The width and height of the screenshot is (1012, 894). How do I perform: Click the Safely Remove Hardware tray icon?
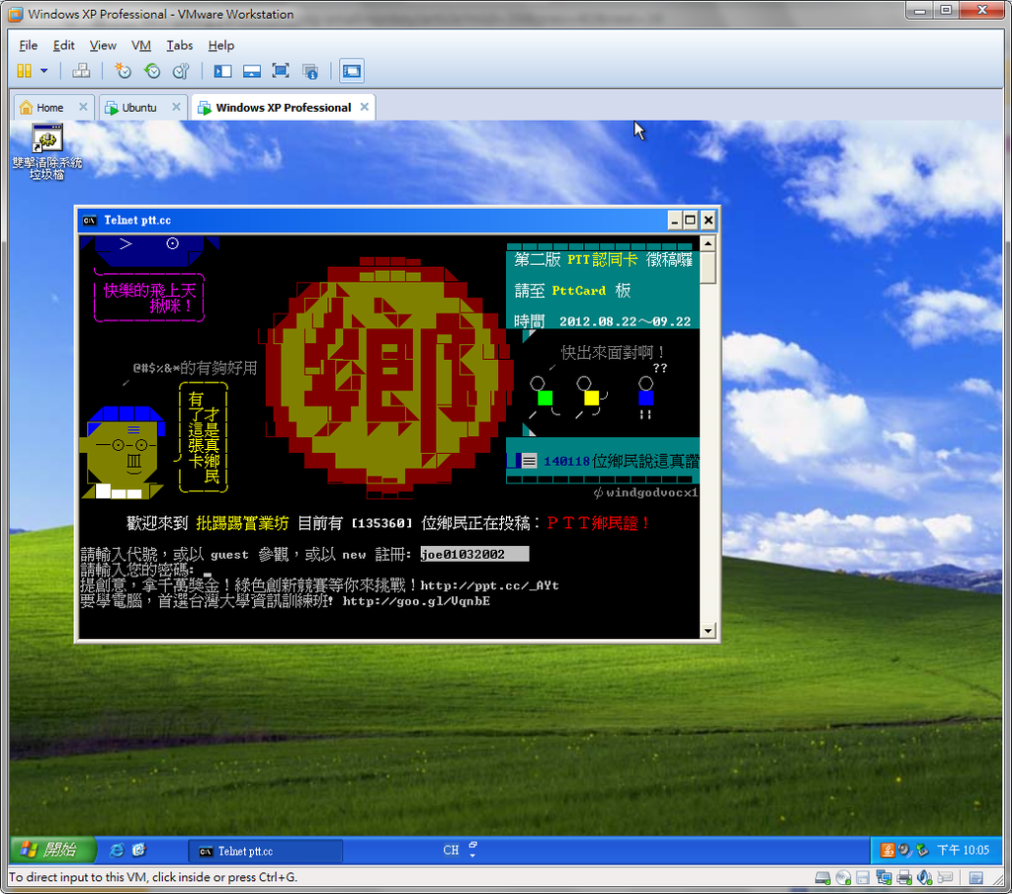point(922,850)
